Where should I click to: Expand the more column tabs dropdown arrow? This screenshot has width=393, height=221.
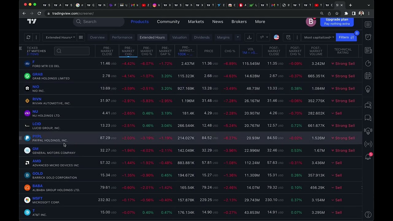[237, 37]
